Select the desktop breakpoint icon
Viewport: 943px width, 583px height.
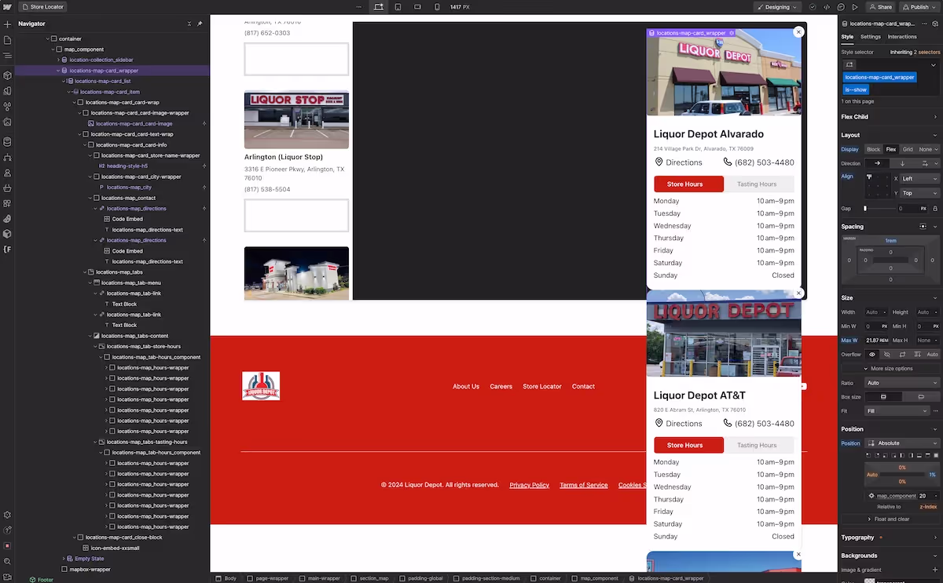point(379,6)
